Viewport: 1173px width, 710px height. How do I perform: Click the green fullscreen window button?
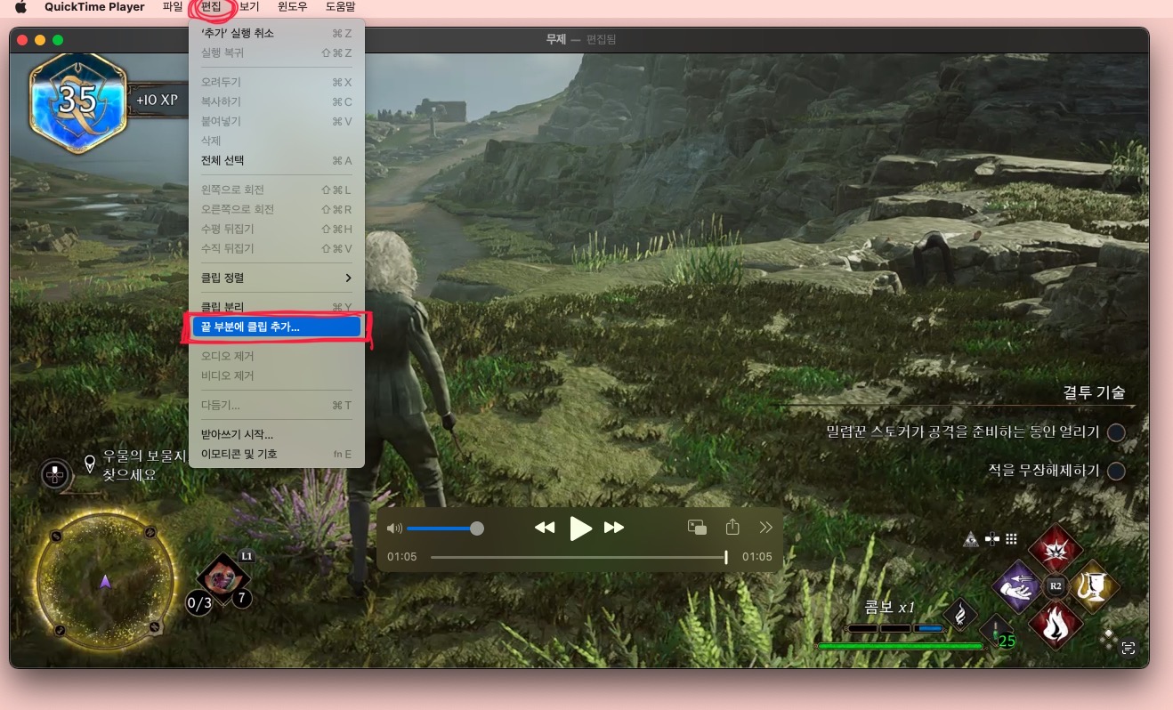click(x=58, y=40)
